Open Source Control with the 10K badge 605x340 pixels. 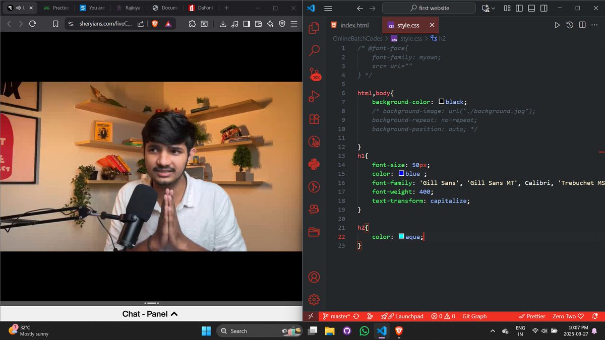coord(314,75)
